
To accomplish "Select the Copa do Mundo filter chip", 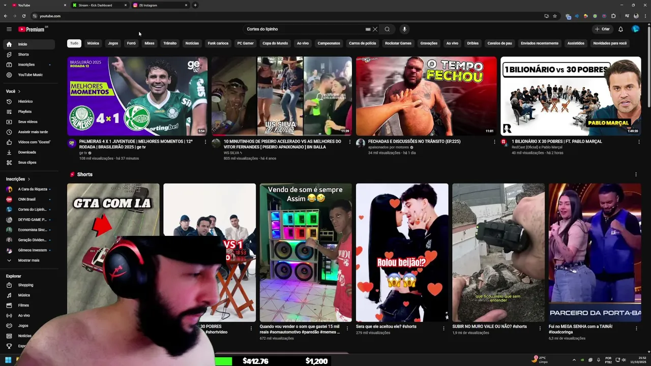I will (275, 43).
